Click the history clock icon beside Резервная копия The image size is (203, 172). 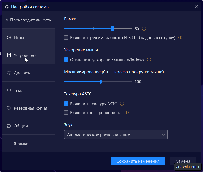coord(9,108)
